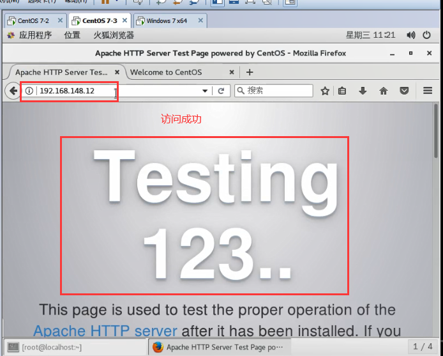Close the Welcome to CentOS tab
The width and height of the screenshot is (443, 356).
point(232,72)
